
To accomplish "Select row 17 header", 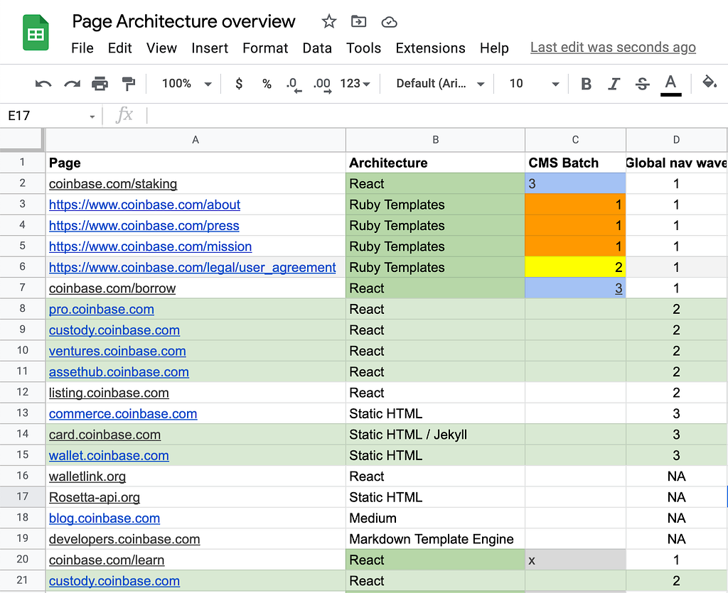I will pos(22,496).
